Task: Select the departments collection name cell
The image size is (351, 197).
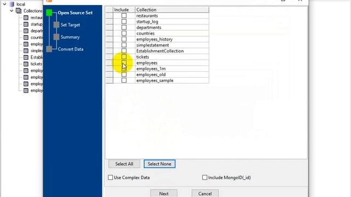Action: tap(172, 27)
